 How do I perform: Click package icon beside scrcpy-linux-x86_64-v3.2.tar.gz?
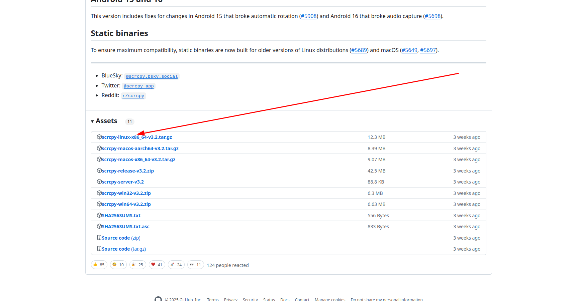coord(99,137)
